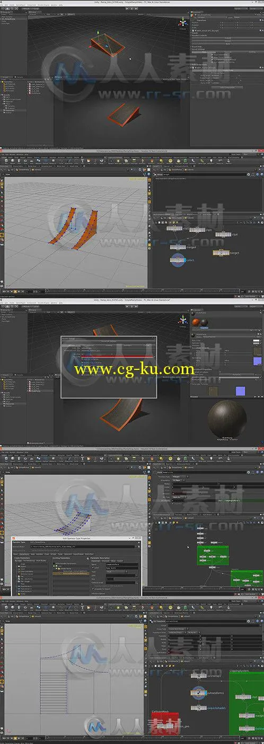Click the Edit Operator Type Properties title bar

click(x=76, y=538)
